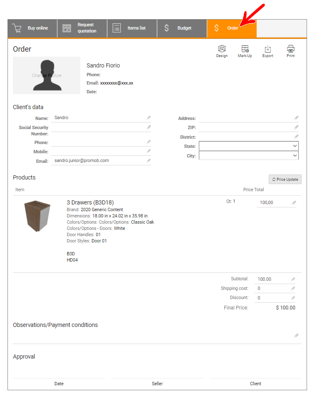Click the dollar icon in Budget tab
The height and width of the screenshot is (394, 312).
click(x=167, y=28)
